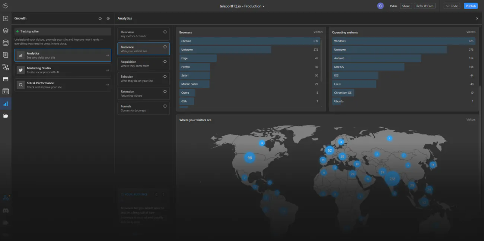Click the 29 visitors map cluster over Europe
484x241 pixels.
pyautogui.click(x=342, y=156)
